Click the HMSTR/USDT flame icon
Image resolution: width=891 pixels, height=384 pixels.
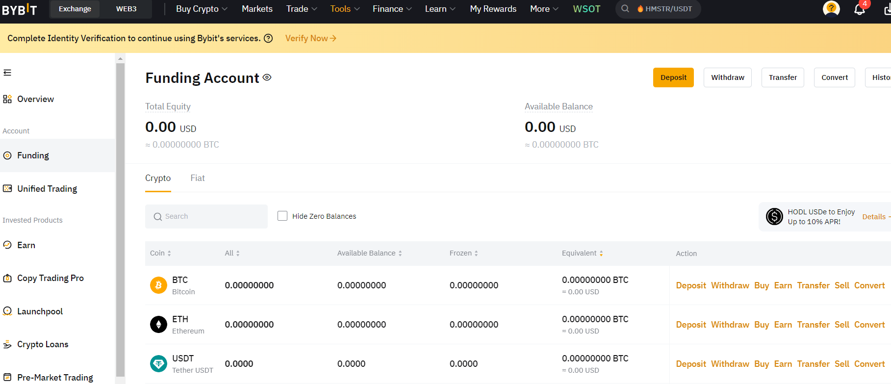tap(640, 9)
